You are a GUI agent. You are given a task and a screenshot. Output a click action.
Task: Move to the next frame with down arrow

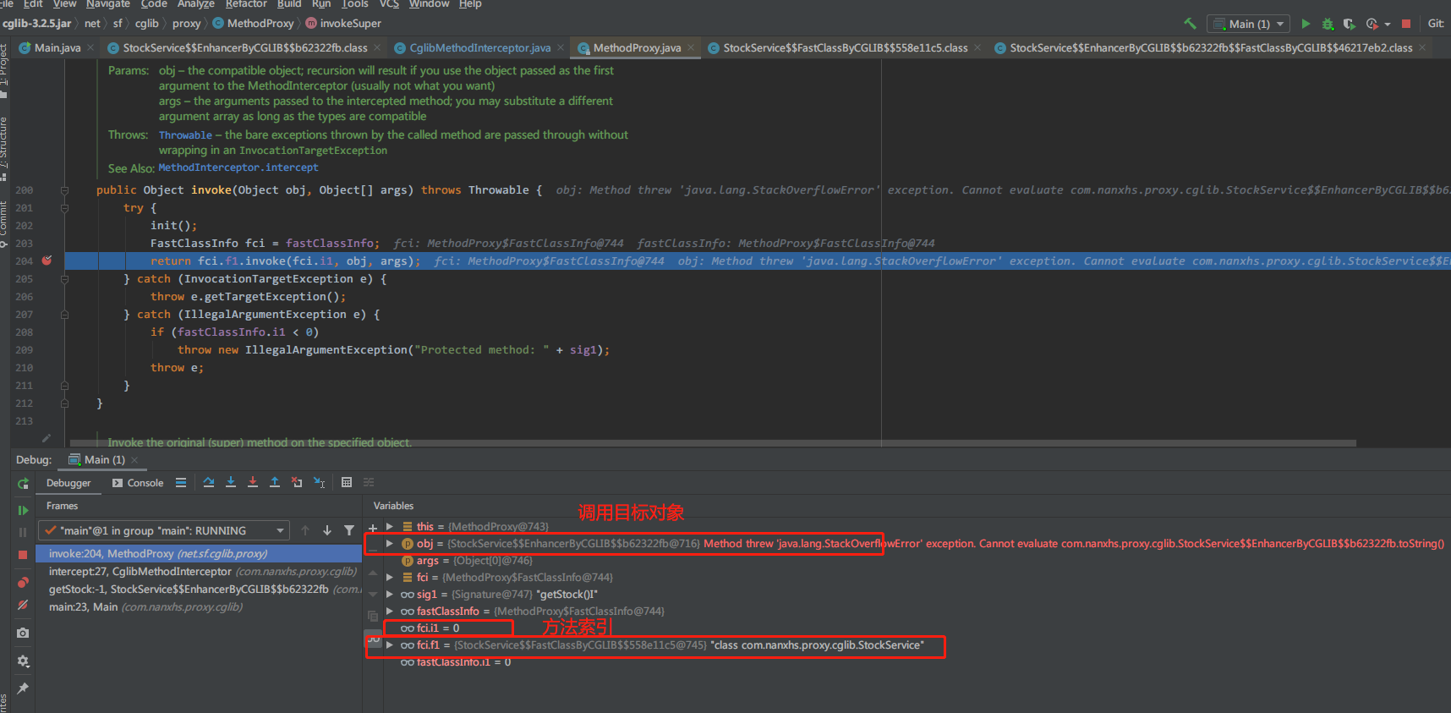tap(327, 530)
